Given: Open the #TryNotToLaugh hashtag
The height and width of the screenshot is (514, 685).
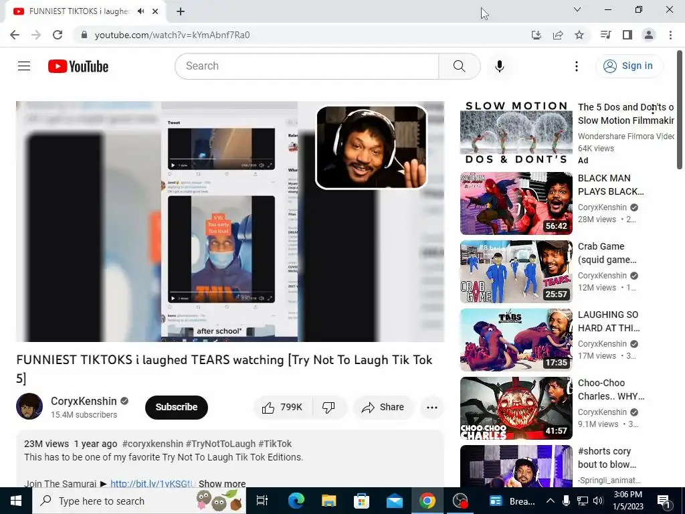Looking at the screenshot, I should pyautogui.click(x=221, y=444).
